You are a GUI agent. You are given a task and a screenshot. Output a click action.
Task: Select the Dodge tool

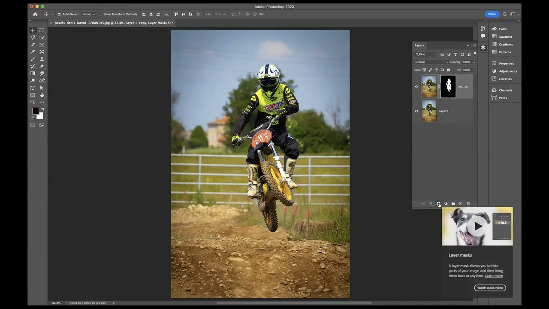click(33, 81)
